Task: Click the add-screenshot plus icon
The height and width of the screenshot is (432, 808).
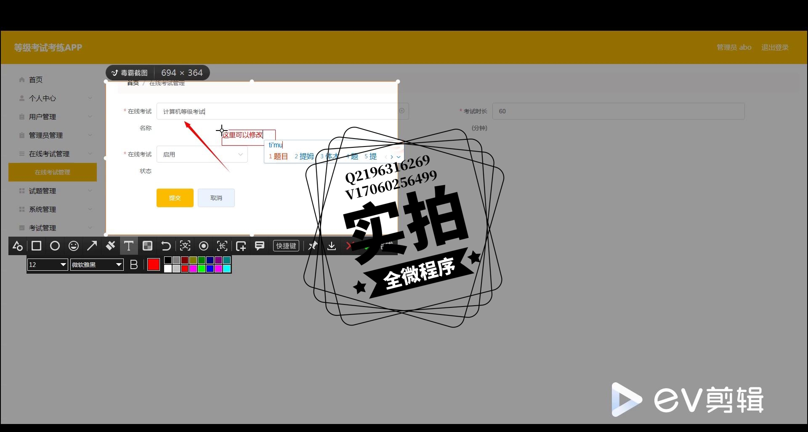Action: pyautogui.click(x=241, y=246)
